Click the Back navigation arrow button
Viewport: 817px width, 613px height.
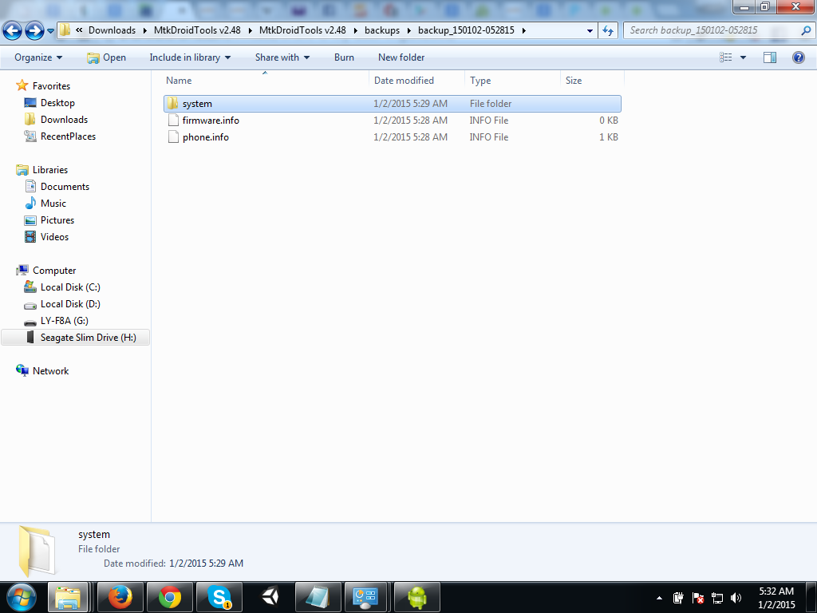[x=13, y=31]
